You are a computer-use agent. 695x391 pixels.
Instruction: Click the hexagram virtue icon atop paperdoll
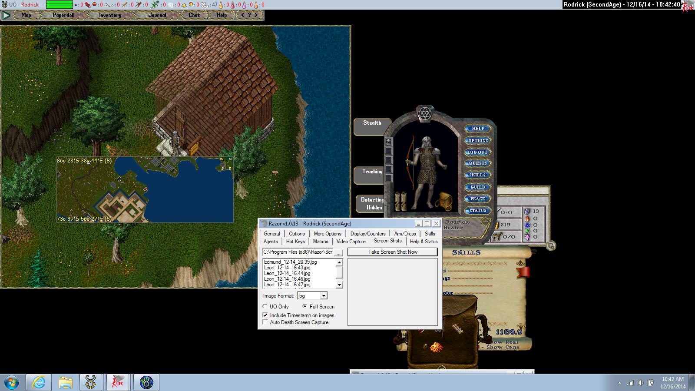pos(424,114)
